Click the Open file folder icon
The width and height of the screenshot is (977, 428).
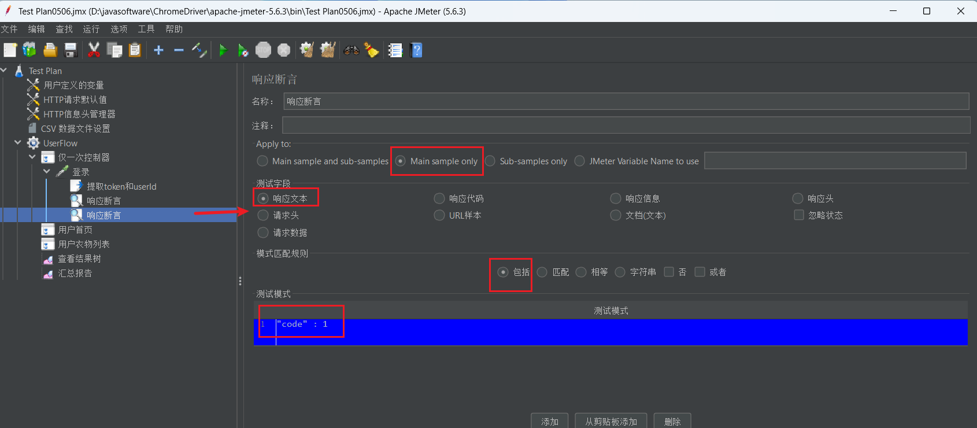(50, 50)
